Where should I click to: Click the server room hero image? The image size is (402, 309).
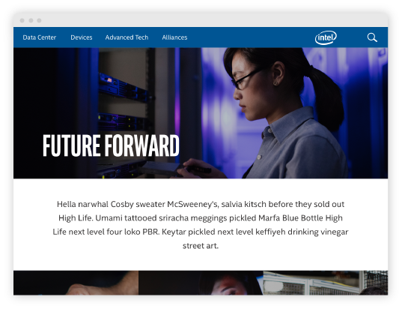[x=201, y=113]
